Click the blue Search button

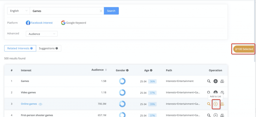pyautogui.click(x=111, y=11)
